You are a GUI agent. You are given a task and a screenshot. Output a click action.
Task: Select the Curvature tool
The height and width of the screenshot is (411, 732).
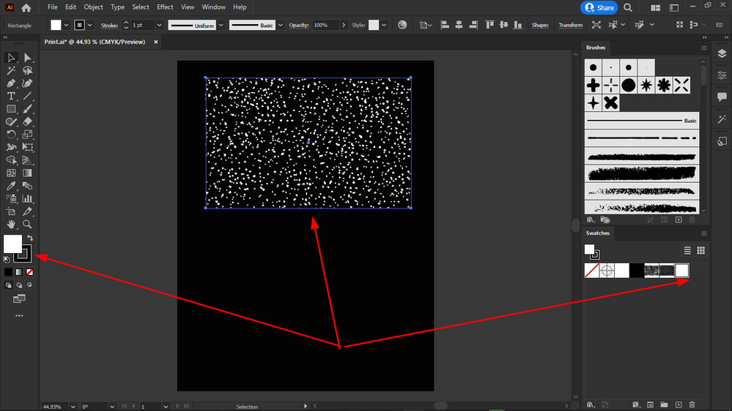(x=28, y=83)
